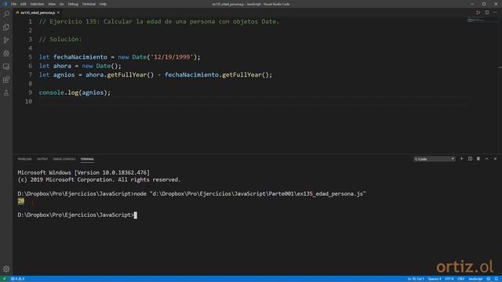This screenshot has height=282, width=502.
Task: Open the feedback smiley in status bar
Action: tap(488, 279)
